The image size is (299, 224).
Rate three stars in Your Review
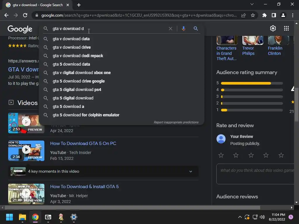(251, 155)
